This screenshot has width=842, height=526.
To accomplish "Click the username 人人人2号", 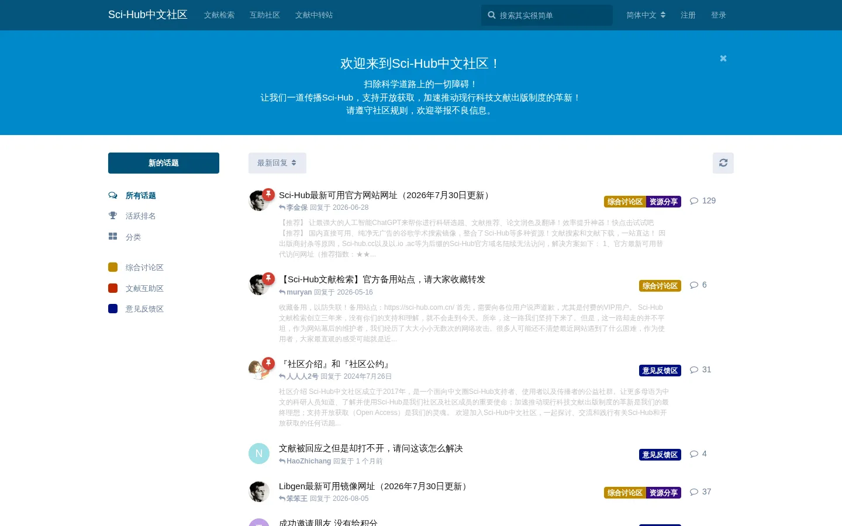I will (302, 376).
